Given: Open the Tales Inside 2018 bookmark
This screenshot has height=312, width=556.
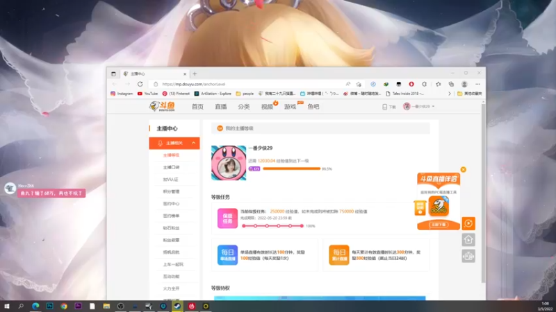Looking at the screenshot, I should (x=404, y=94).
